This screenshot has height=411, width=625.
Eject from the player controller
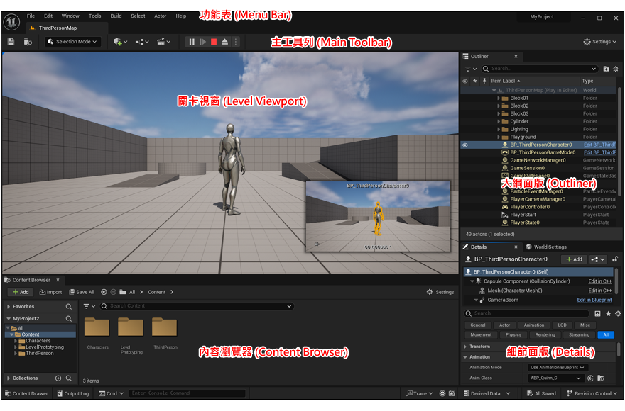click(225, 42)
